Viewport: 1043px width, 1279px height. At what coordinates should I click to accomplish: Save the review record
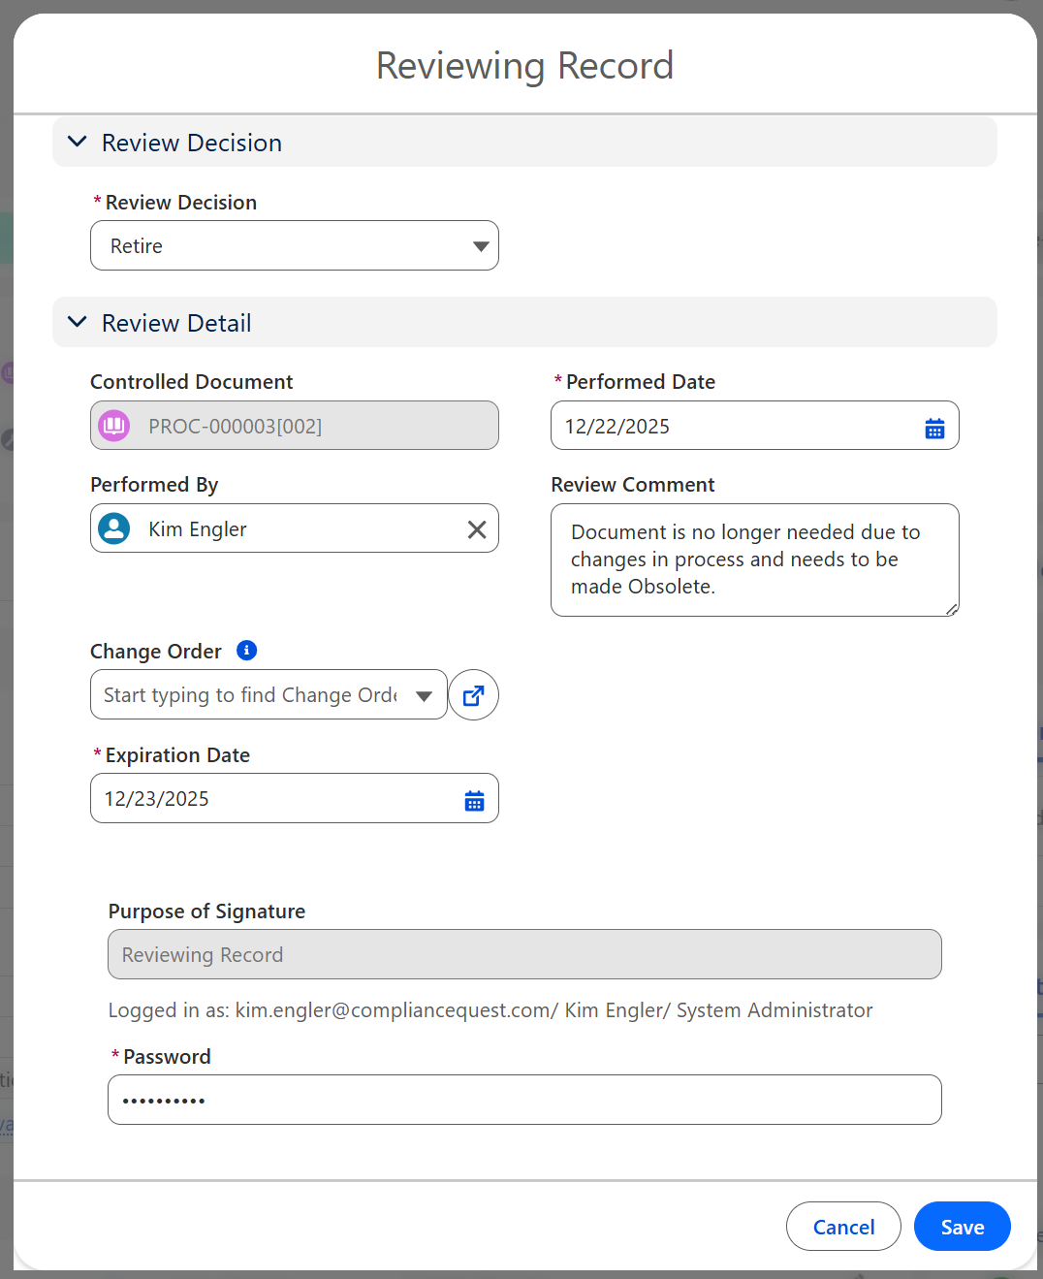(962, 1227)
